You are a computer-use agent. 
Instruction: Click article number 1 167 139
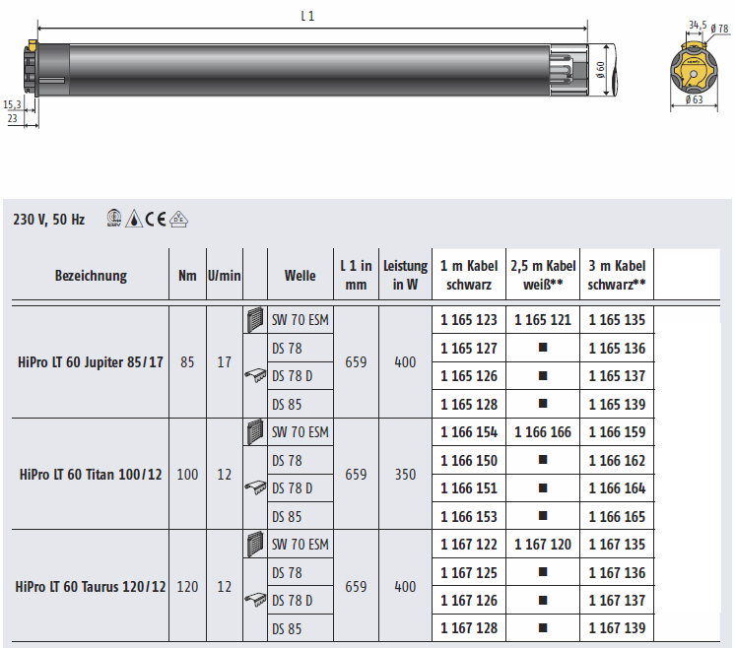616,628
